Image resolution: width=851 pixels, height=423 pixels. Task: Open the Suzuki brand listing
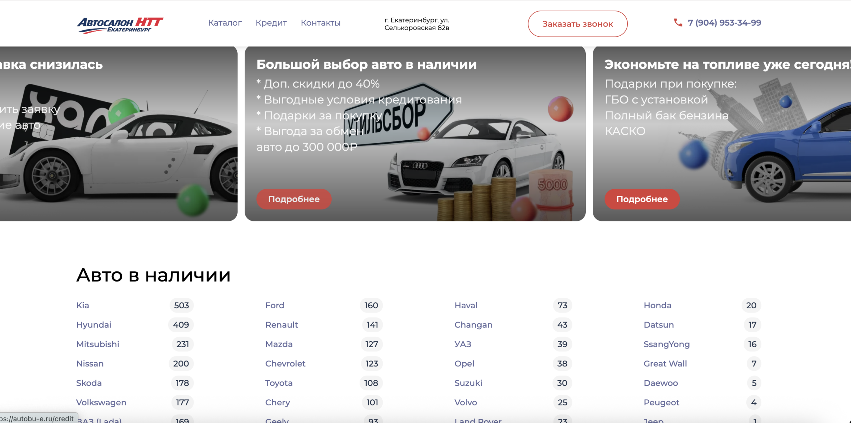point(468,383)
